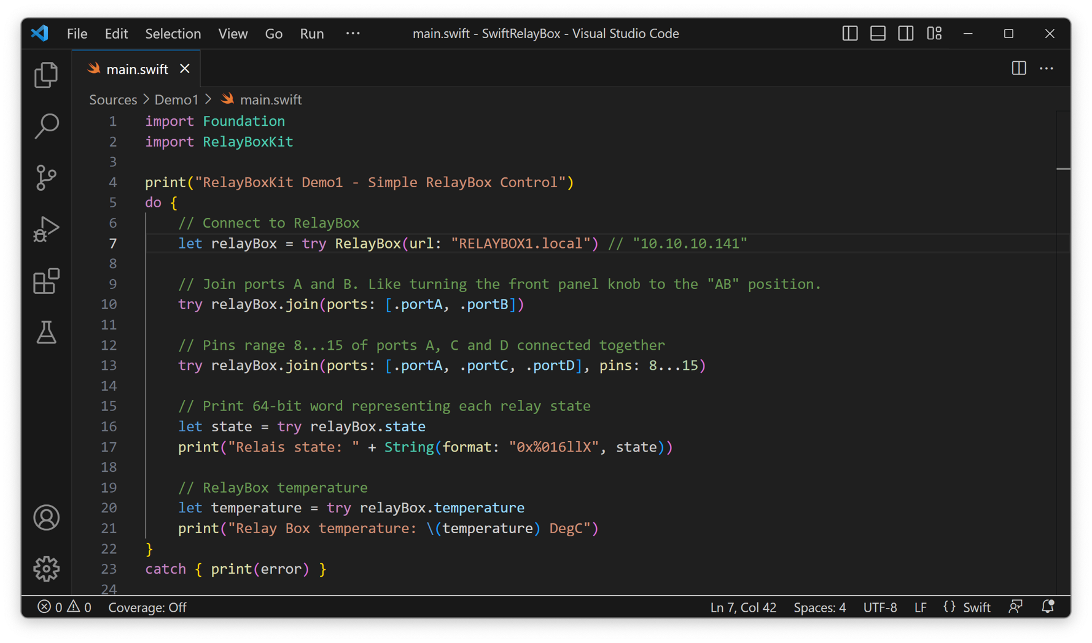Show errors count in status bar

(50, 607)
